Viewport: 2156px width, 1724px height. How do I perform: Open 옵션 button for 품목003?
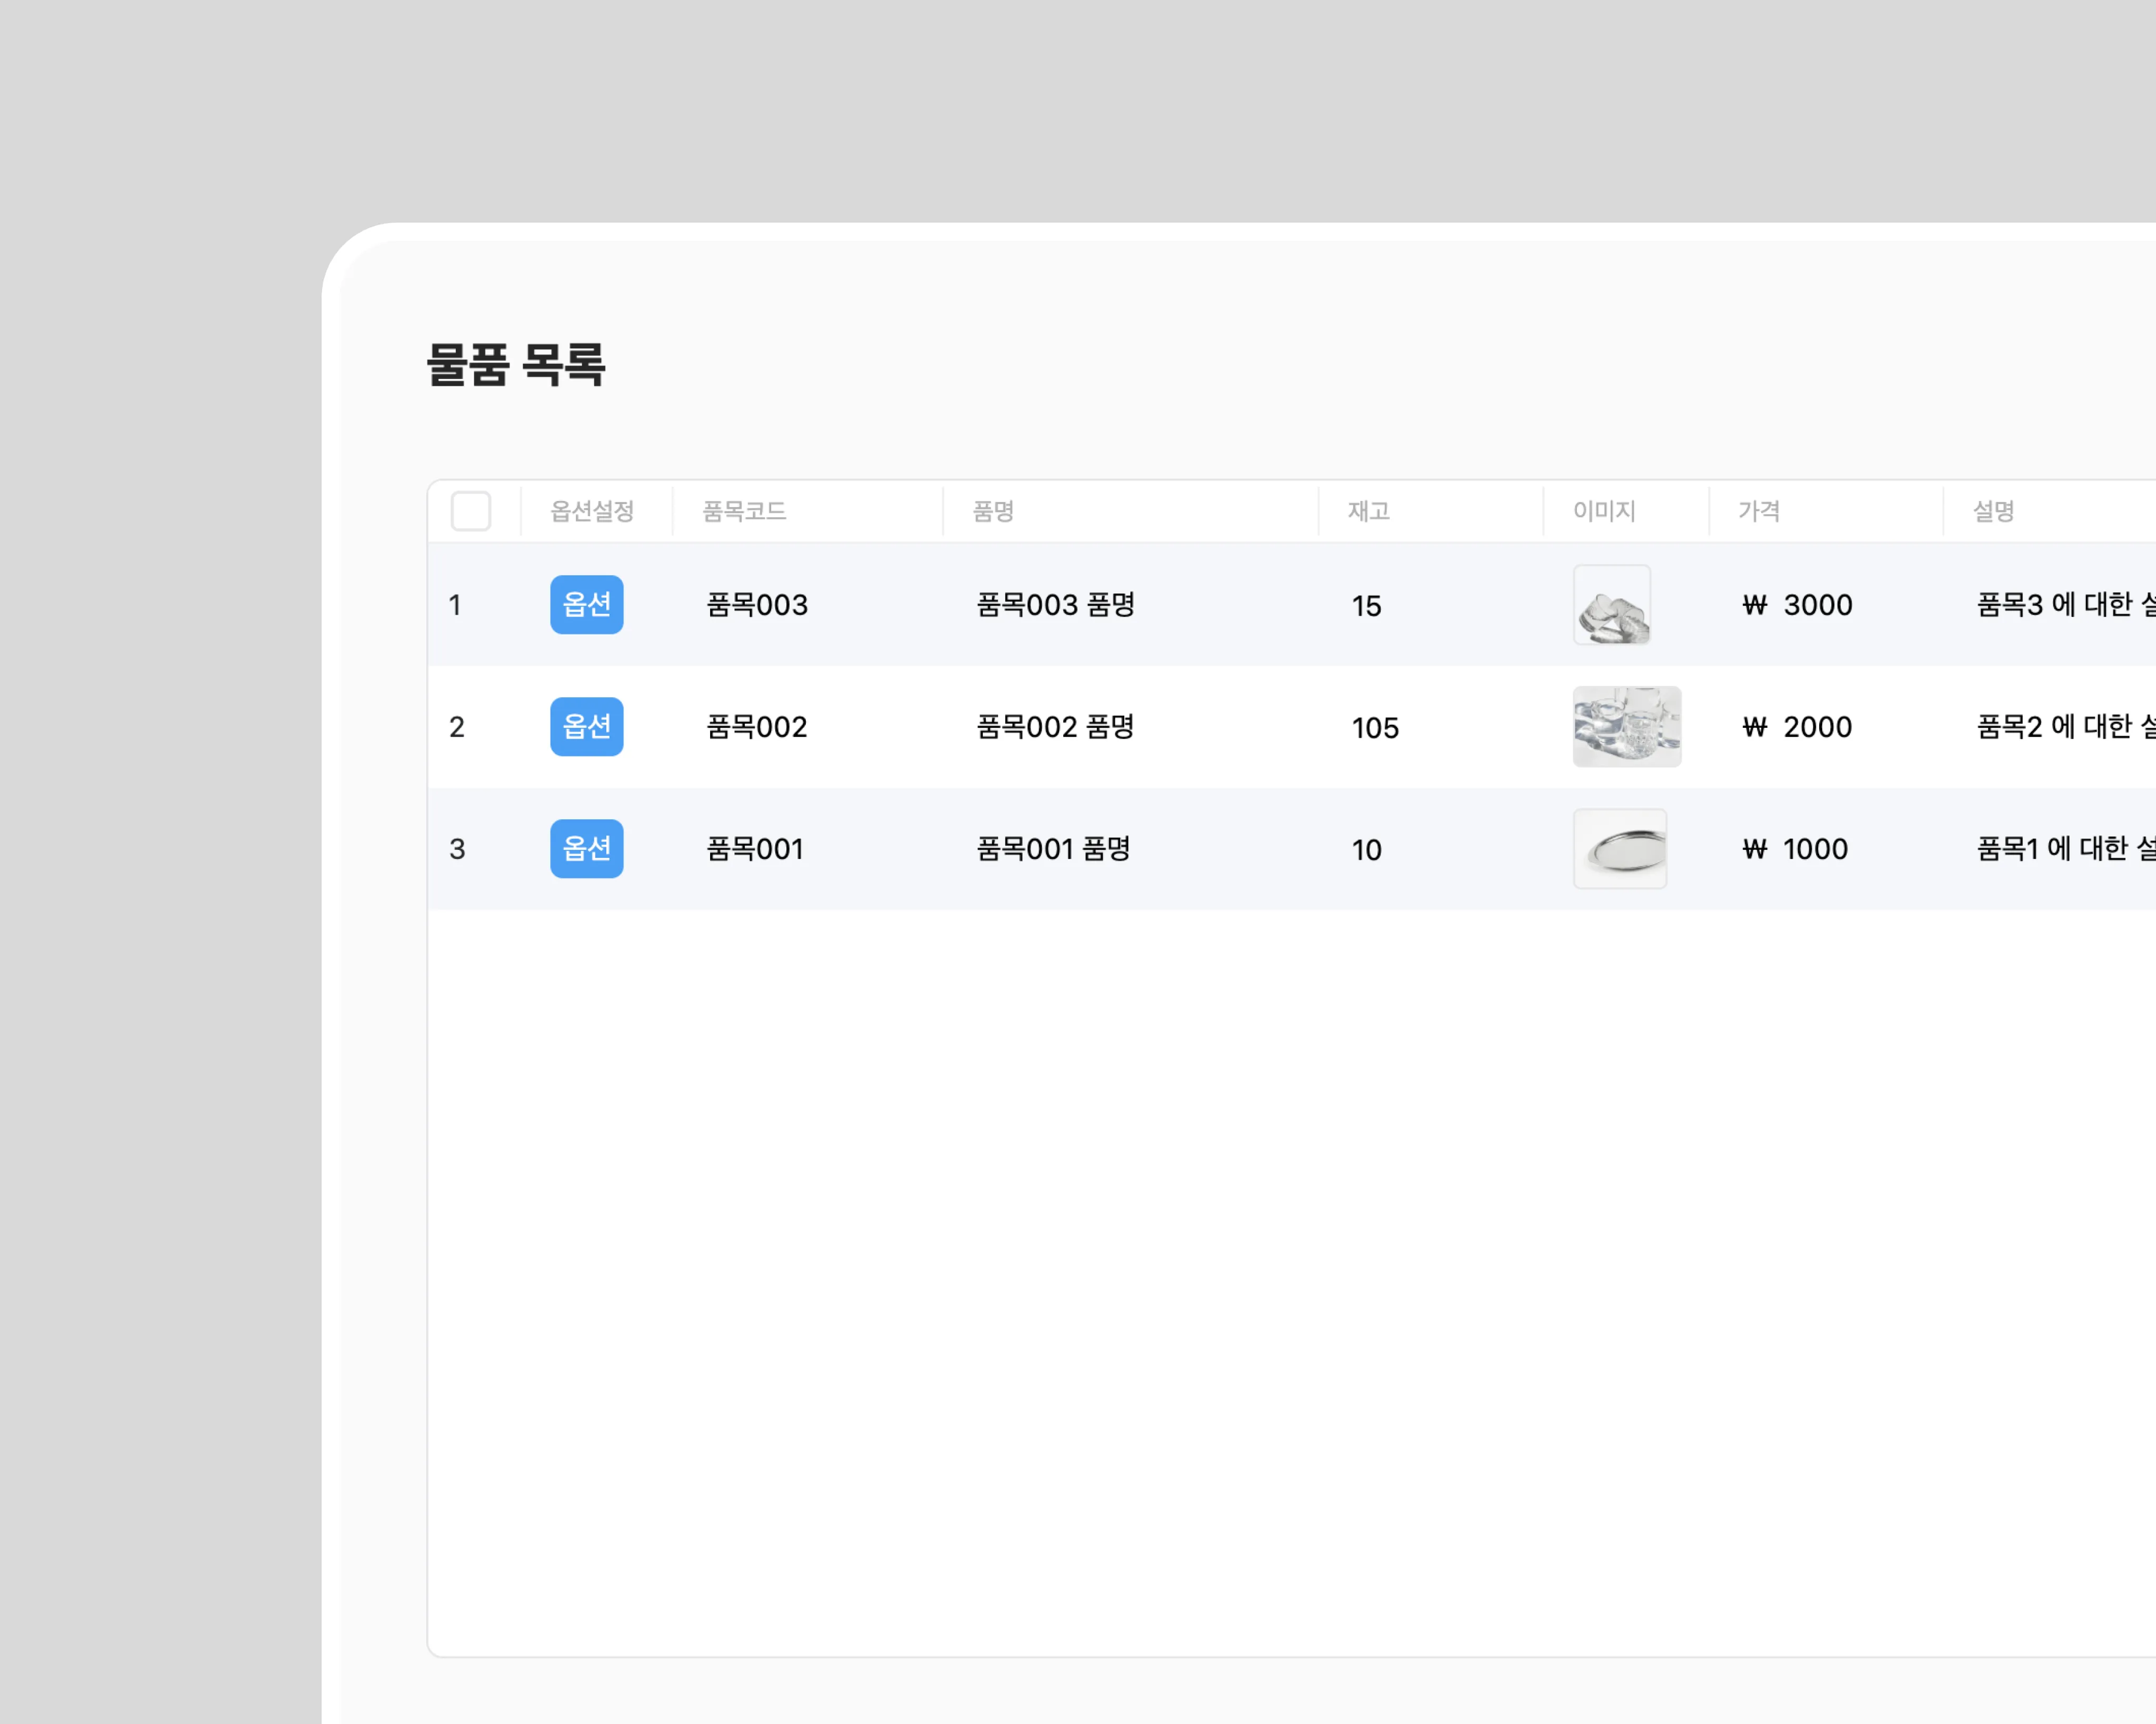586,604
